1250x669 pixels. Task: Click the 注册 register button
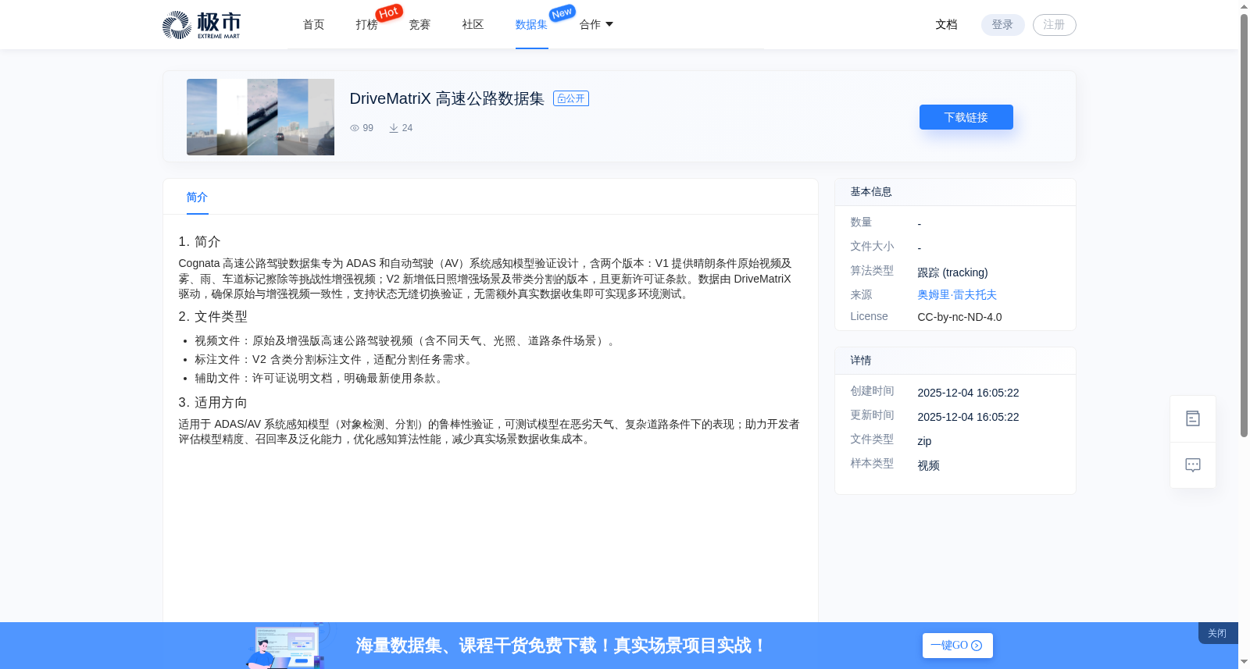1054,25
